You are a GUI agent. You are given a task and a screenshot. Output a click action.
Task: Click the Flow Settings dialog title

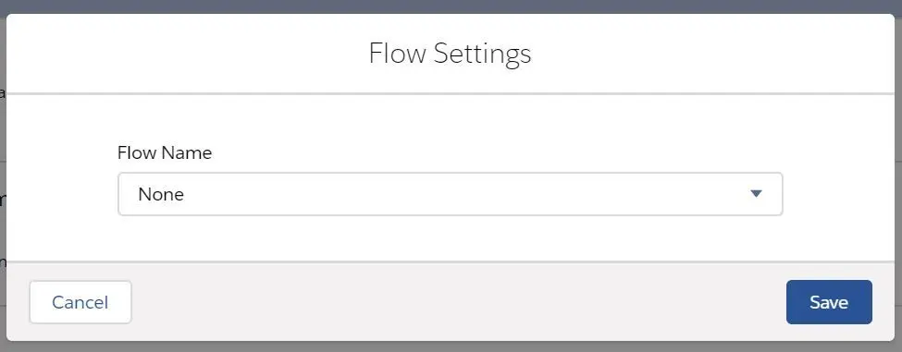[x=450, y=53]
